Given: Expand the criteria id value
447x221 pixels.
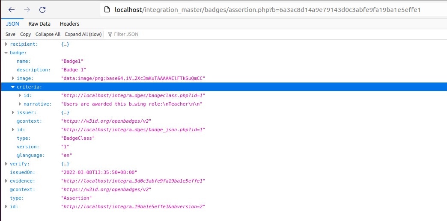Looking at the screenshot, I should (x=20, y=95).
